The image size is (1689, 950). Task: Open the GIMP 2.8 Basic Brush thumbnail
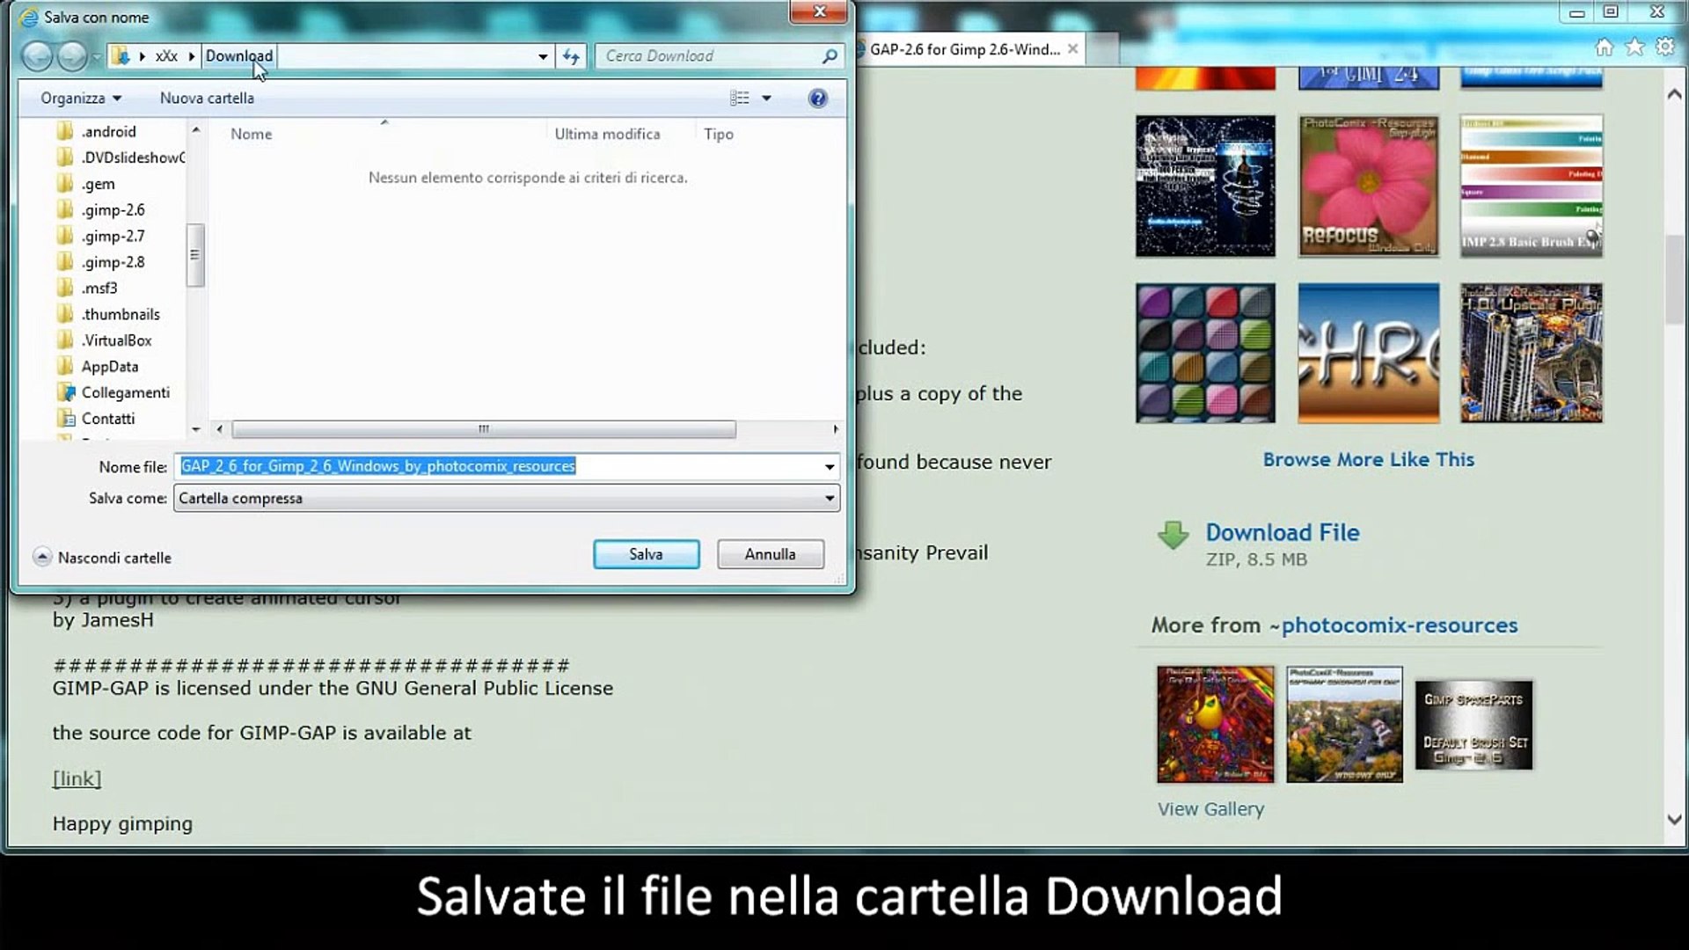click(x=1531, y=186)
